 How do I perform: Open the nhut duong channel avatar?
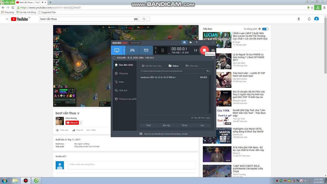(60, 121)
